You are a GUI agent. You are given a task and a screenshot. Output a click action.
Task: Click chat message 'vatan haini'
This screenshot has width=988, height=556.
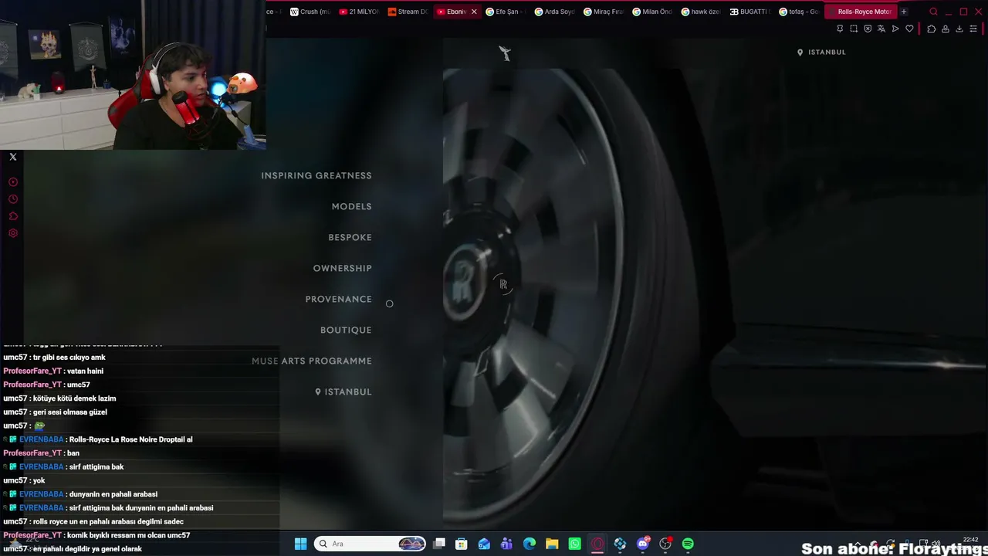pos(85,371)
